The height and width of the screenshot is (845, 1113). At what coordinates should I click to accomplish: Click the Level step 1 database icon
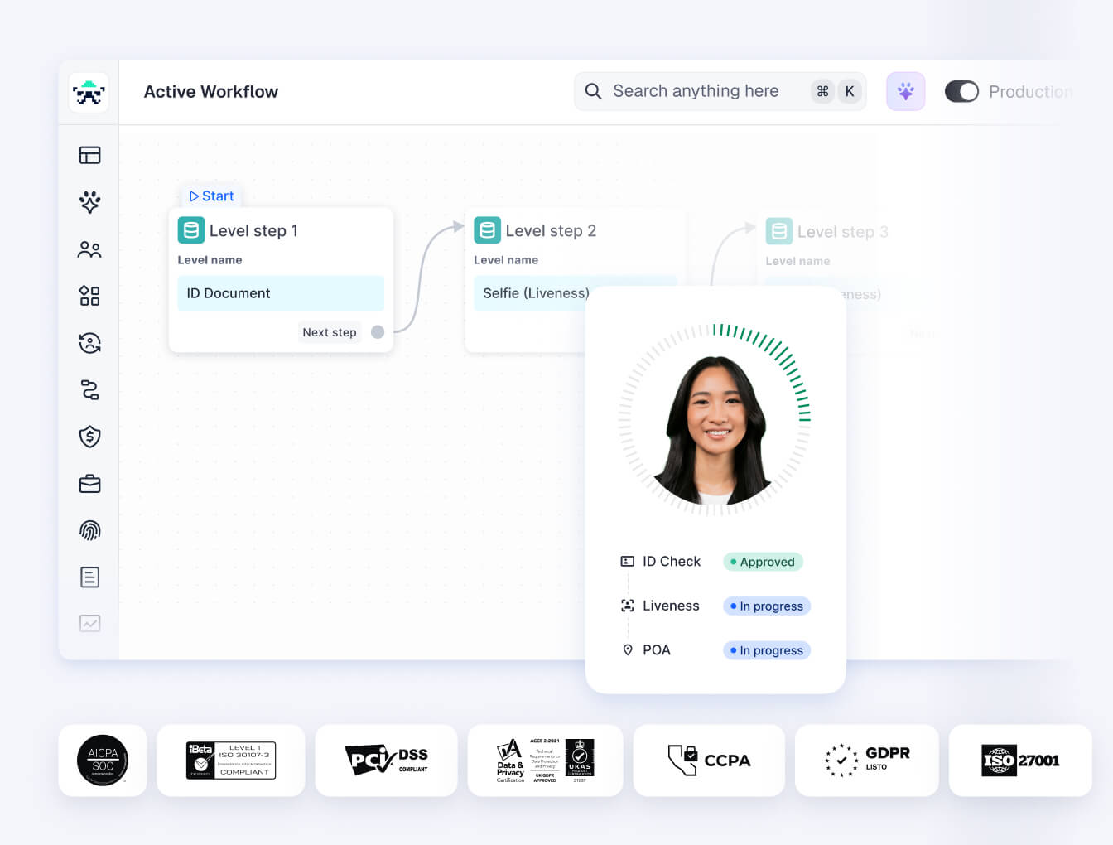tap(191, 230)
